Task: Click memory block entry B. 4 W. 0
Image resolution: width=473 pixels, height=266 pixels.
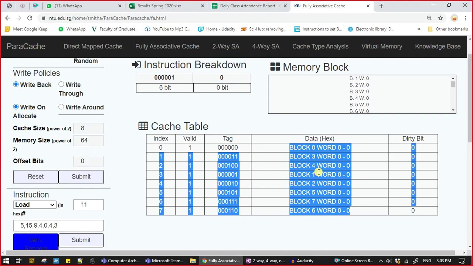Action: click(x=359, y=98)
